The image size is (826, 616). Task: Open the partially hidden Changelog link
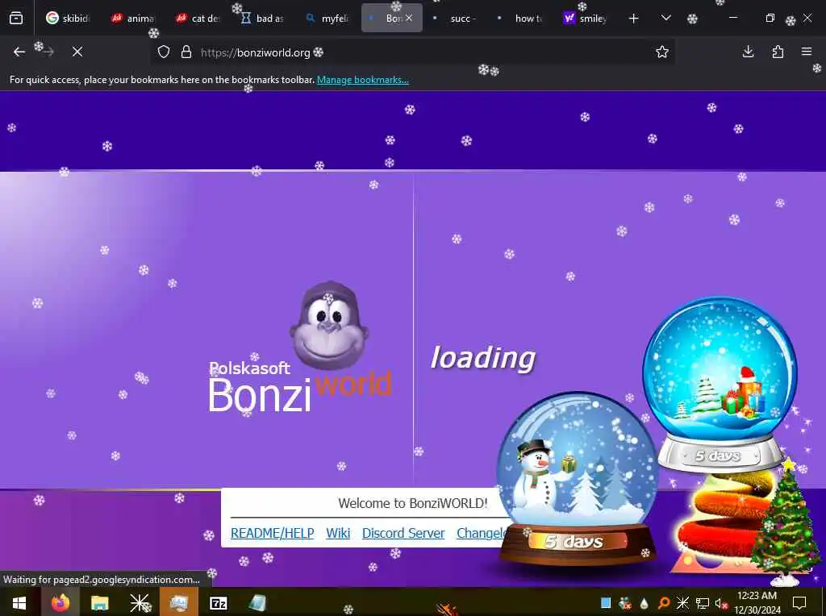click(x=481, y=533)
